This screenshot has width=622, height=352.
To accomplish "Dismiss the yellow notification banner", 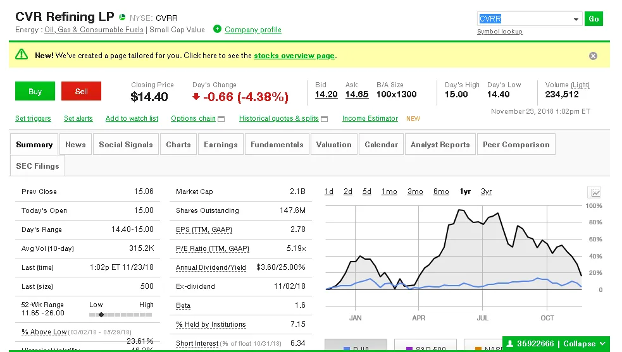I will pyautogui.click(x=593, y=56).
